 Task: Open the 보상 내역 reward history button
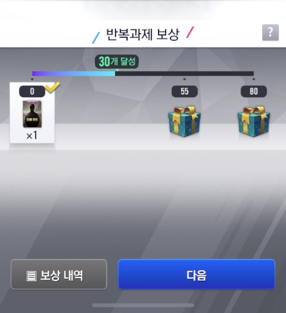click(x=59, y=274)
